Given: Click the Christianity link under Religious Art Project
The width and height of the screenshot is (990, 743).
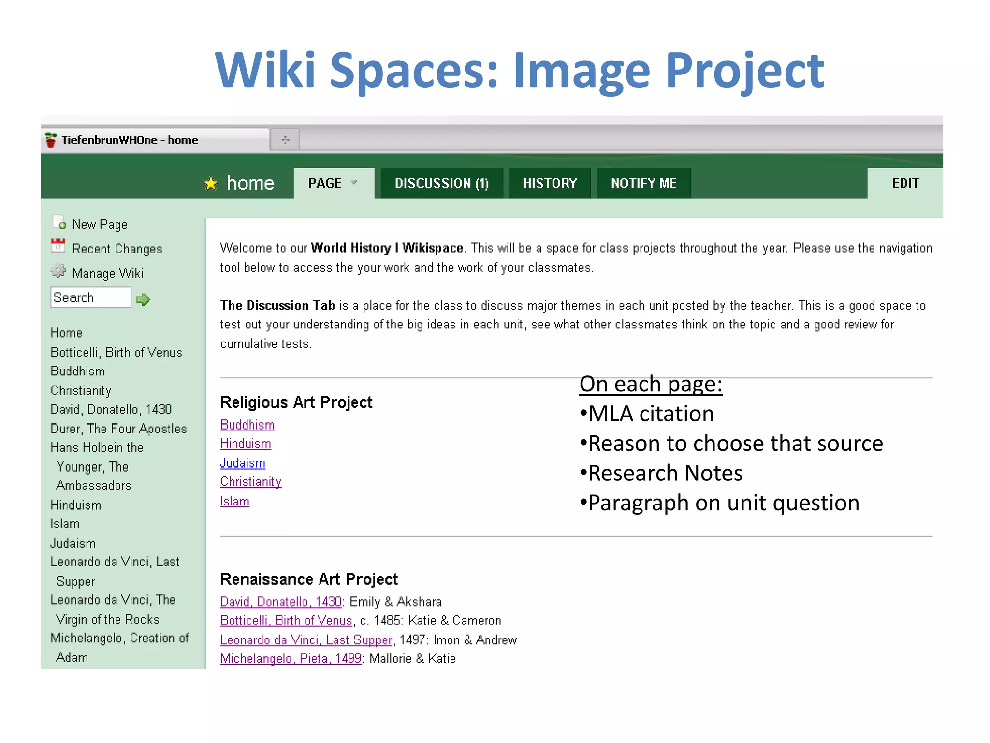Looking at the screenshot, I should coord(251,482).
